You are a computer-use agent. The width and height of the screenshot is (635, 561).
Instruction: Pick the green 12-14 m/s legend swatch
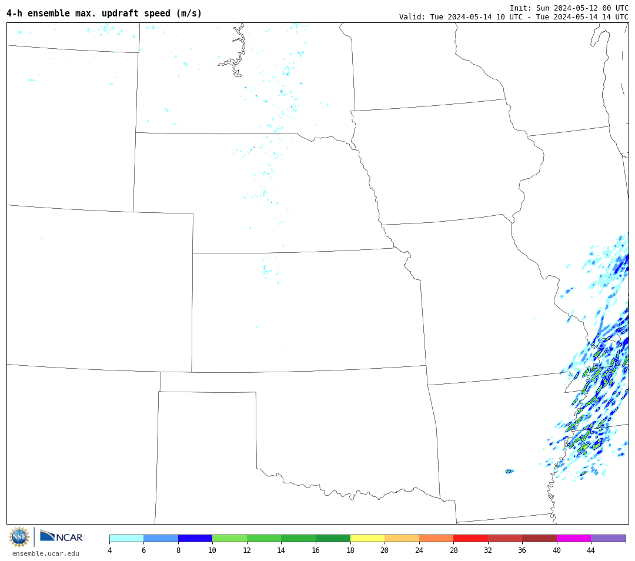coord(264,538)
